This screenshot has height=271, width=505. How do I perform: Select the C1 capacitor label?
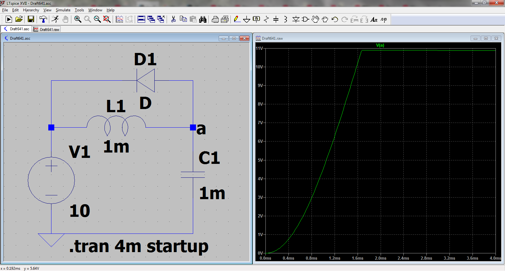pyautogui.click(x=209, y=158)
